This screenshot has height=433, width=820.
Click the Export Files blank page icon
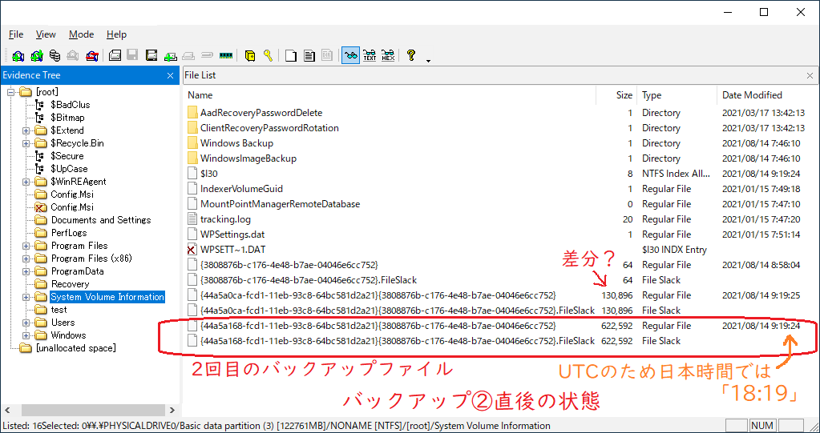291,55
